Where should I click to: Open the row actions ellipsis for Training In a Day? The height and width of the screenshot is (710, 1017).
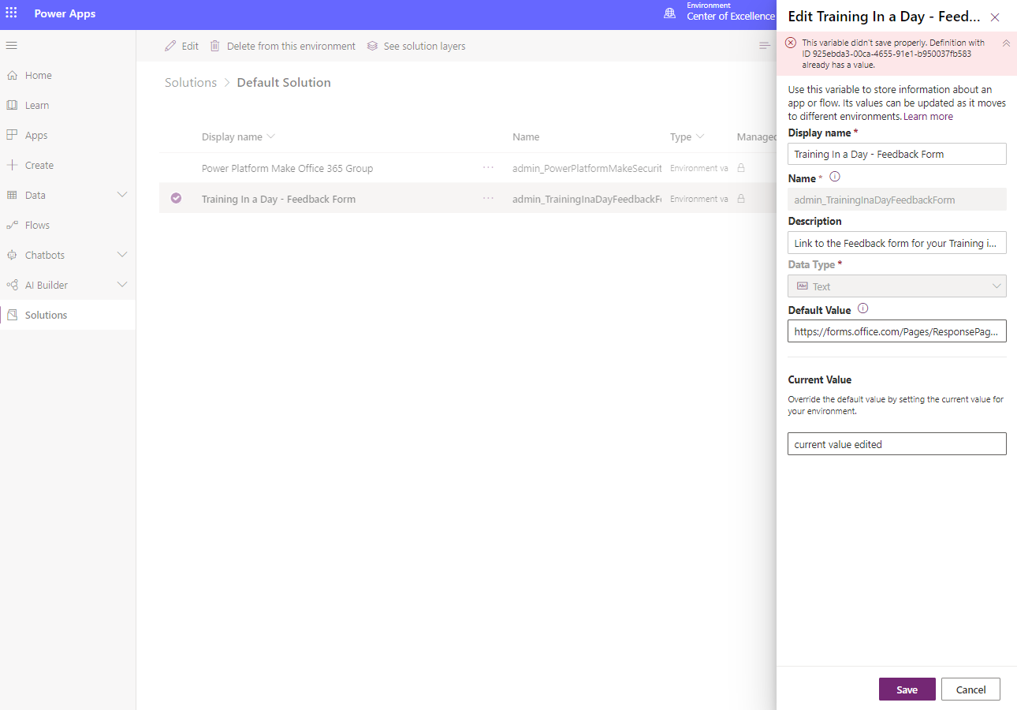coord(488,199)
